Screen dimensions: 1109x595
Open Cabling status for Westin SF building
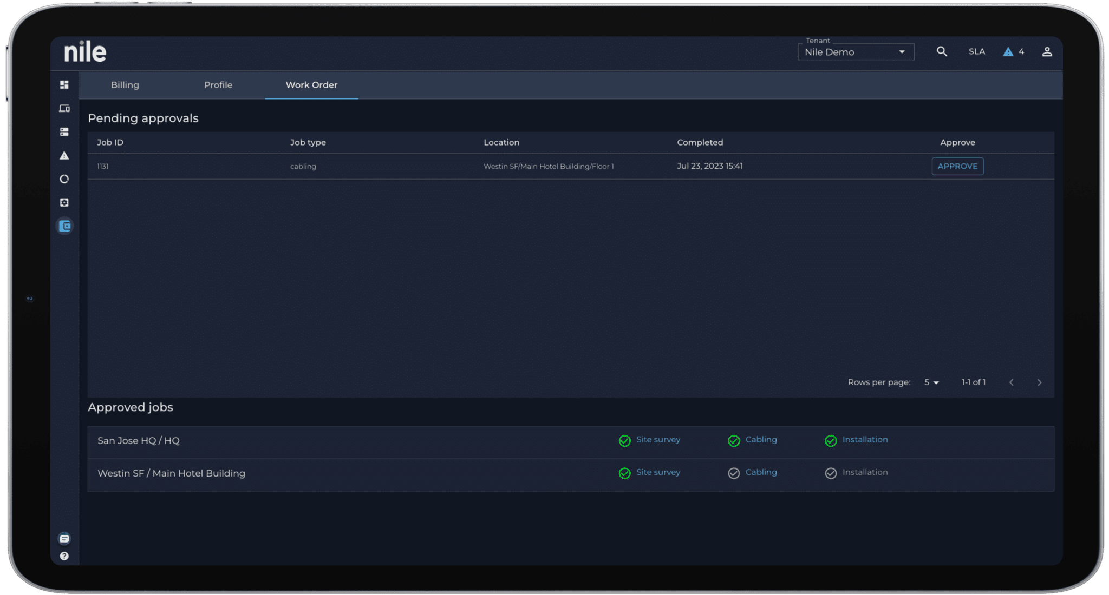[x=753, y=473]
